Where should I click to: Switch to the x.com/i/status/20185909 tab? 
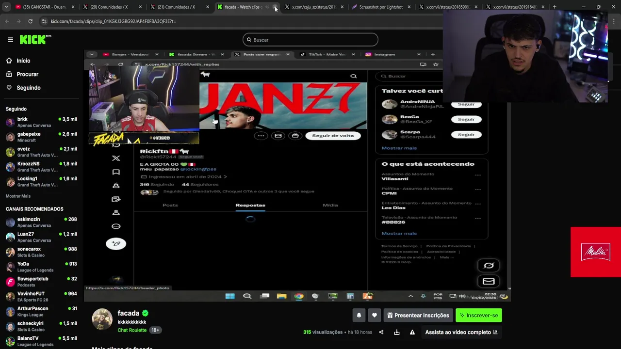[447, 7]
